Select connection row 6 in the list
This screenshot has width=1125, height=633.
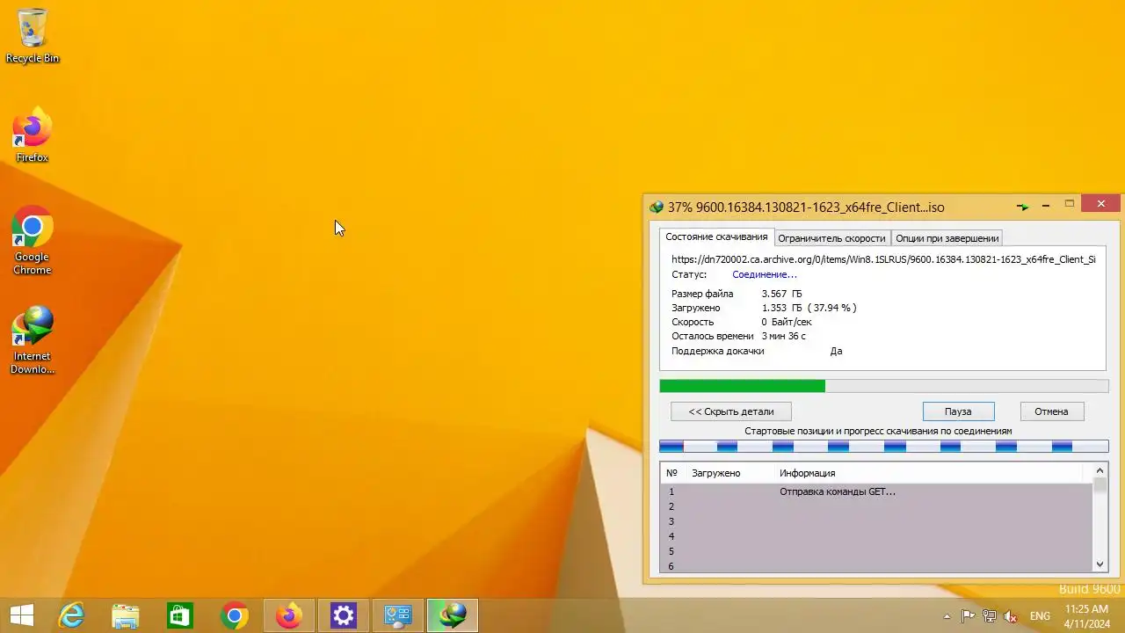pyautogui.click(x=876, y=565)
